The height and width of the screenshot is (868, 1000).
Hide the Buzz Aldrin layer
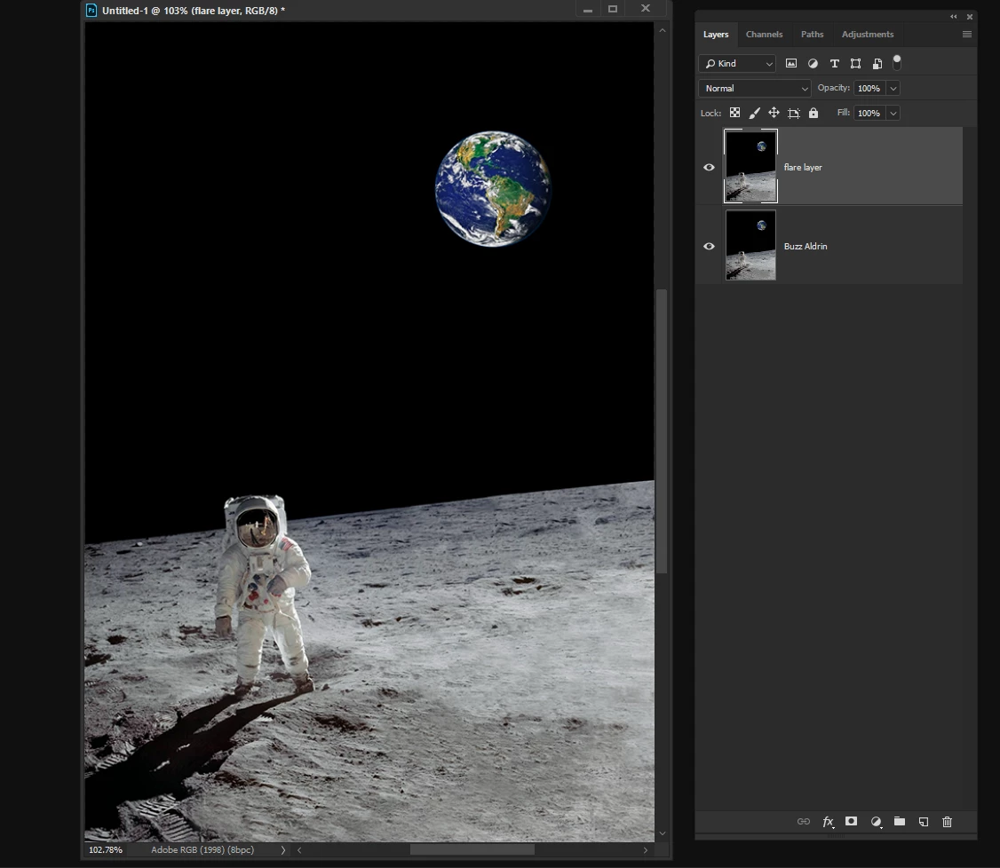click(709, 246)
